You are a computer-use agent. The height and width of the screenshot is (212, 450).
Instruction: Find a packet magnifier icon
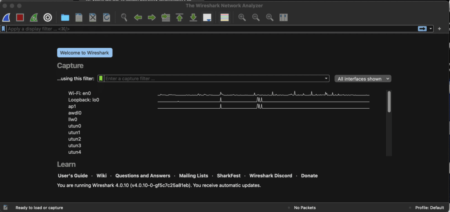124,18
